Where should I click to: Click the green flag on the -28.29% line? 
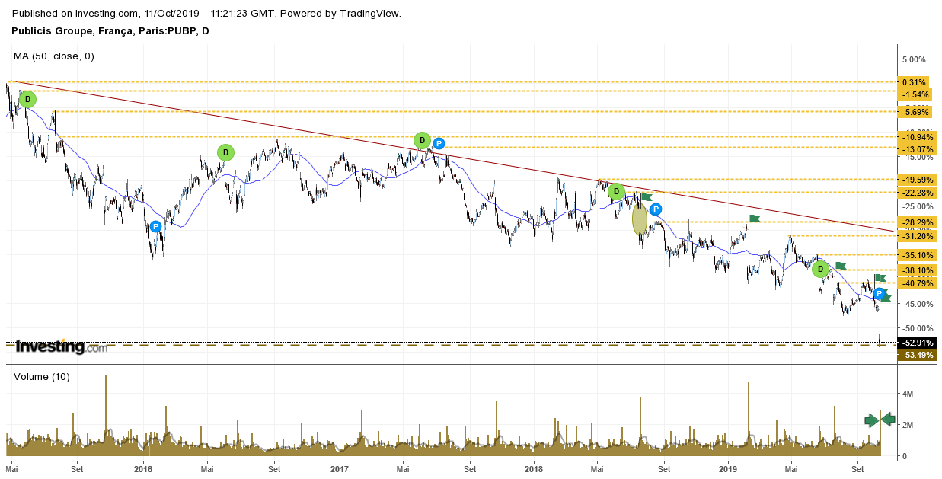pyautogui.click(x=754, y=219)
